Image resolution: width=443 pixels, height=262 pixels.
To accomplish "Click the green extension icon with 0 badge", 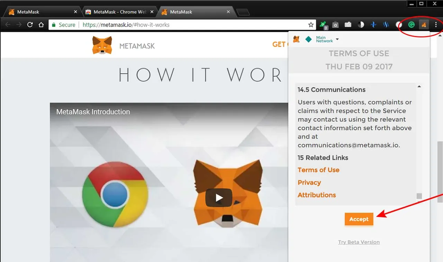I will point(323,25).
